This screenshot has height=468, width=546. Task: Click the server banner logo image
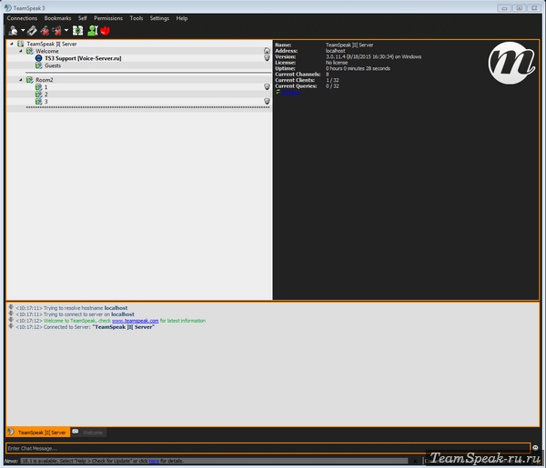(x=511, y=63)
